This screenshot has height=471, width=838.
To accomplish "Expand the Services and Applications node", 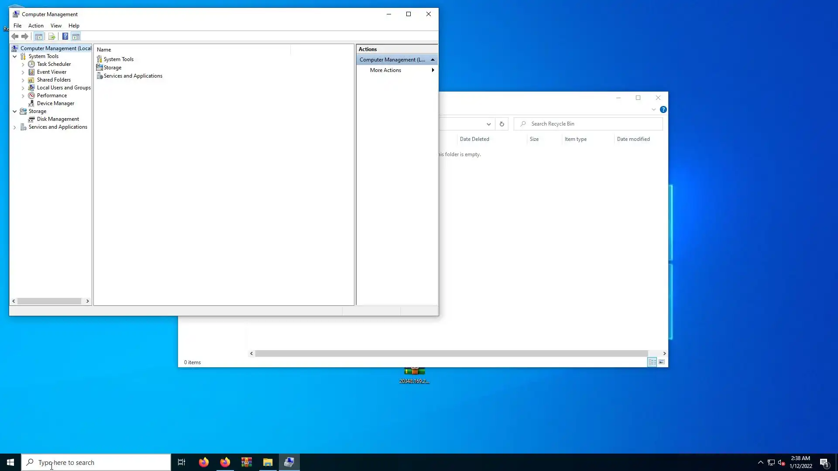I will [15, 127].
